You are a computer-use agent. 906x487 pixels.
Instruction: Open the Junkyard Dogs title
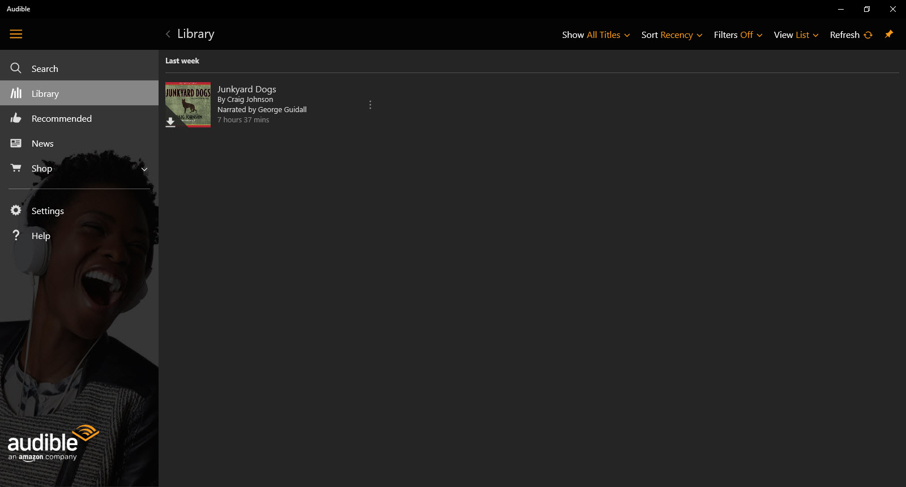pyautogui.click(x=247, y=89)
